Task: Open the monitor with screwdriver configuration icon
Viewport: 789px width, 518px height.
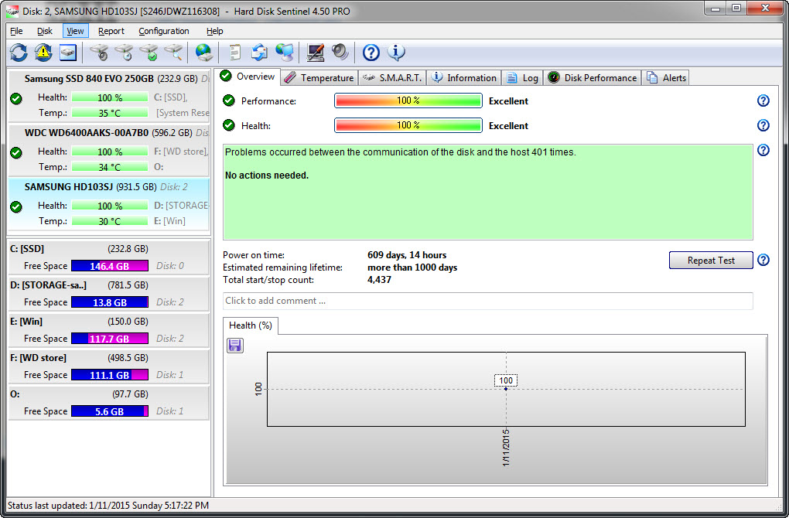Action: (x=316, y=53)
